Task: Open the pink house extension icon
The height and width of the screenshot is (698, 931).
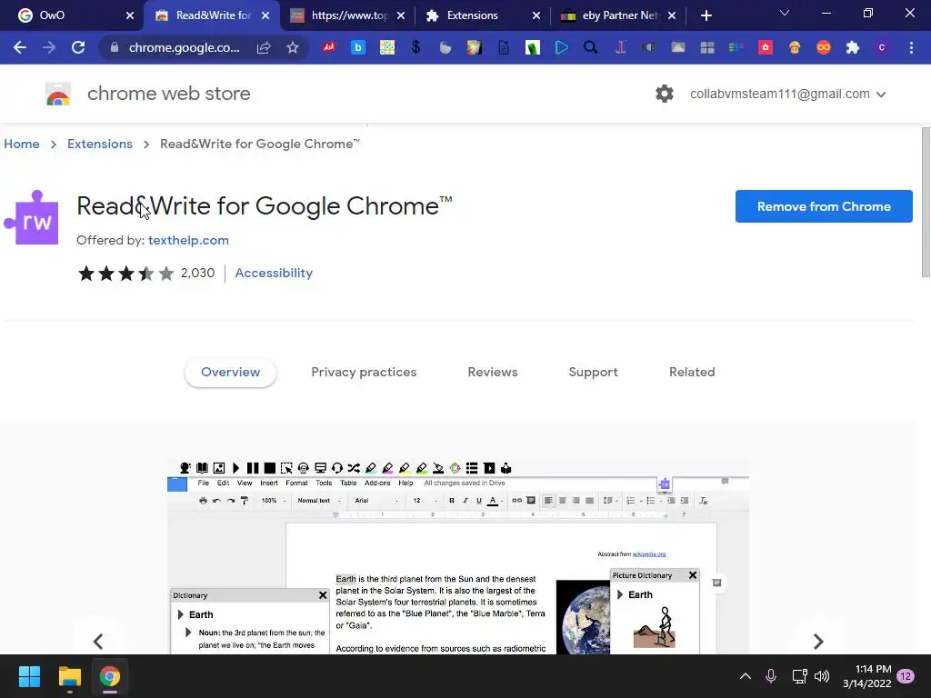Action: click(x=766, y=47)
